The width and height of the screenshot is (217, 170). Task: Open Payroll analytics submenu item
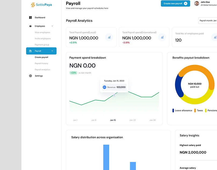pyautogui.click(x=42, y=70)
